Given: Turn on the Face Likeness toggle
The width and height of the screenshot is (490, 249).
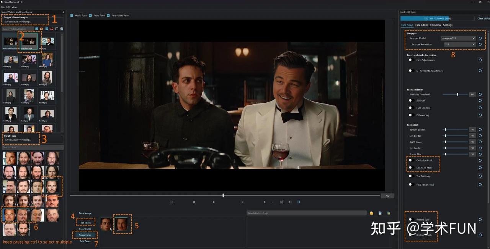Looking at the screenshot, I should [411, 108].
